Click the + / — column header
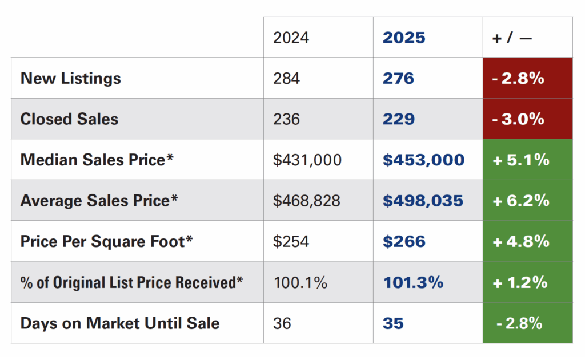This screenshot has width=585, height=357. [511, 38]
